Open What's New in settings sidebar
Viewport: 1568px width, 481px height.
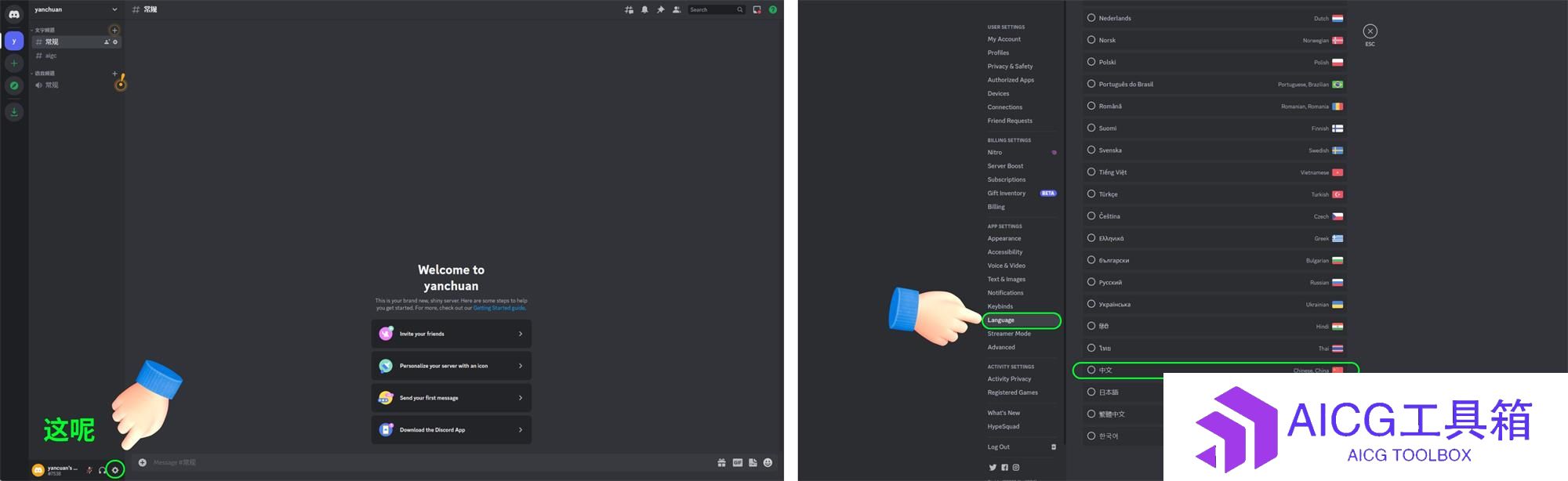pos(1004,413)
